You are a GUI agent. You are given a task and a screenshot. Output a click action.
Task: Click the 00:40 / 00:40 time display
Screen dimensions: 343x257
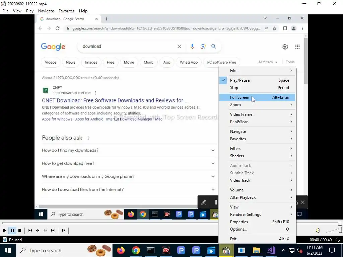(321, 240)
